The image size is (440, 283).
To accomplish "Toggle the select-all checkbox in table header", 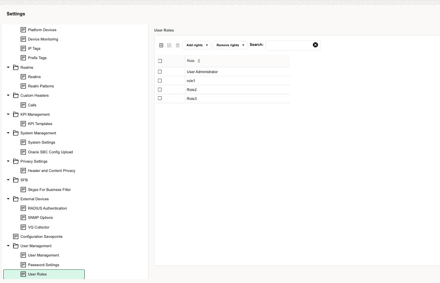I will pos(160,61).
